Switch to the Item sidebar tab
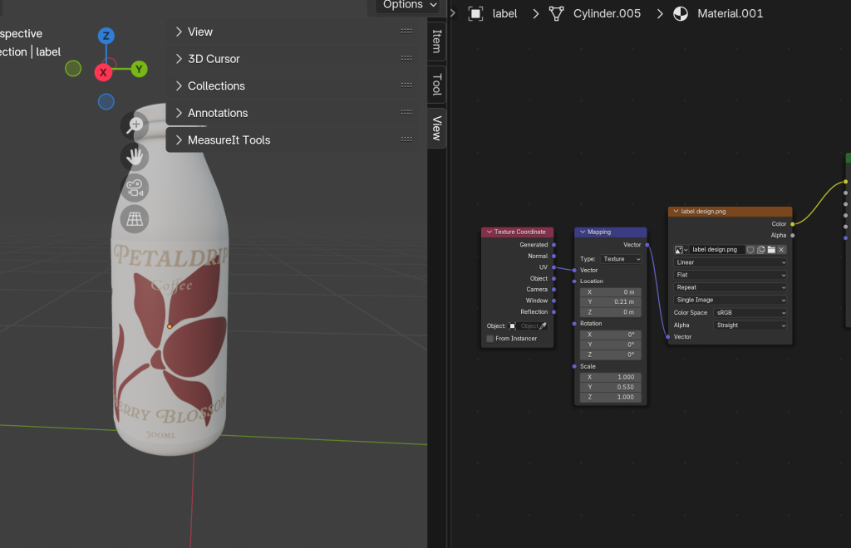 coord(436,41)
